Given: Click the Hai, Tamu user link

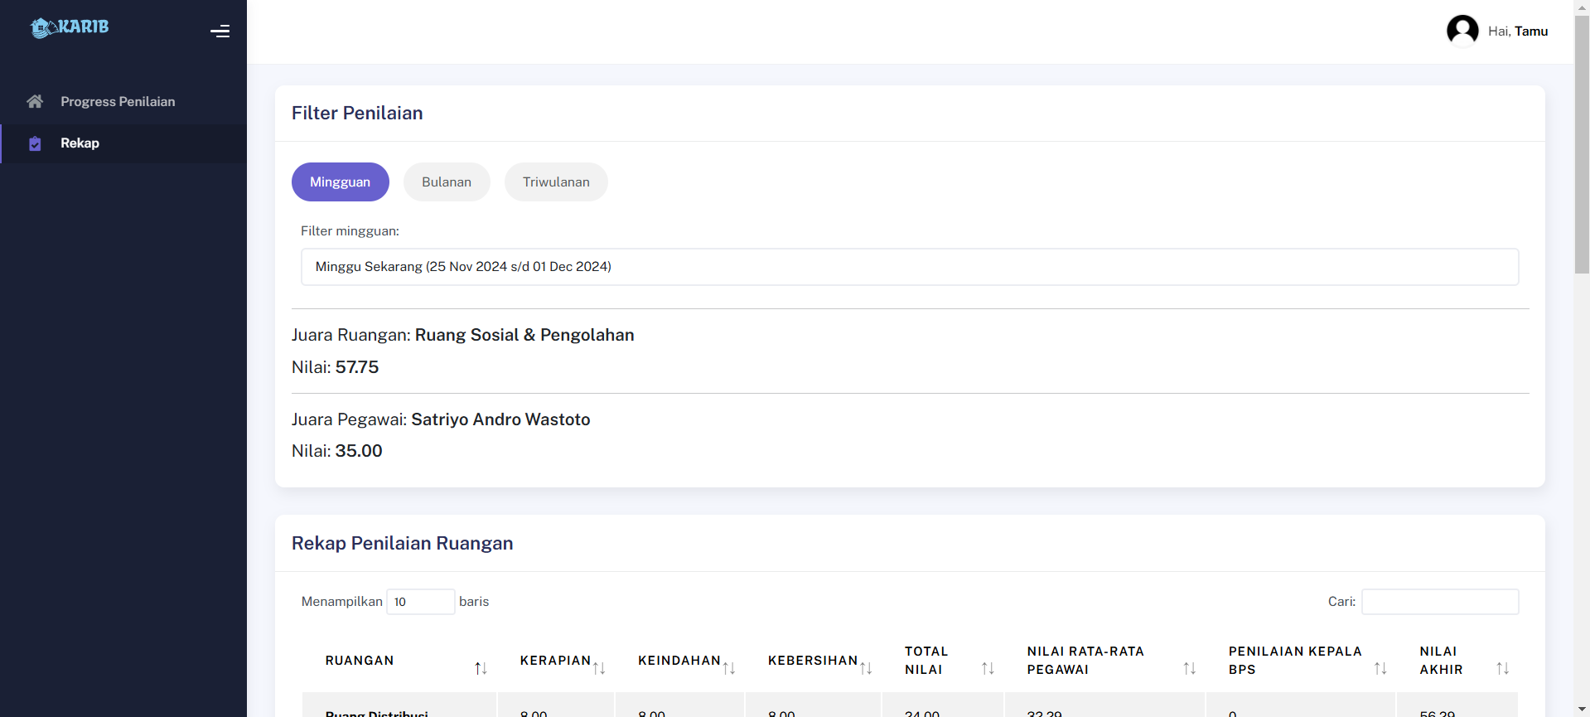Looking at the screenshot, I should [1517, 31].
